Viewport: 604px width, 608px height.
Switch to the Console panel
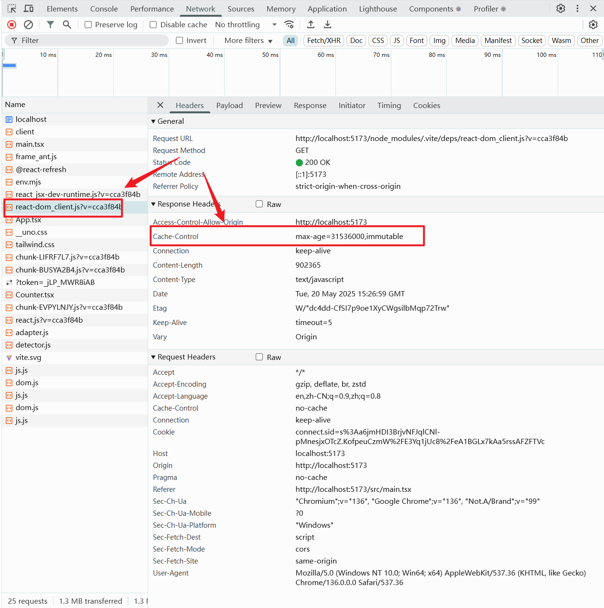[x=104, y=9]
